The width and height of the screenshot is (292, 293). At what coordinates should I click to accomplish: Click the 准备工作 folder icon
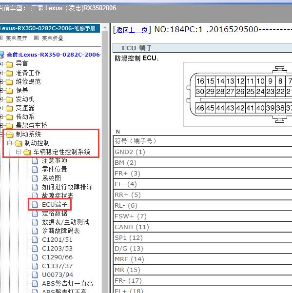pyautogui.click(x=9, y=73)
